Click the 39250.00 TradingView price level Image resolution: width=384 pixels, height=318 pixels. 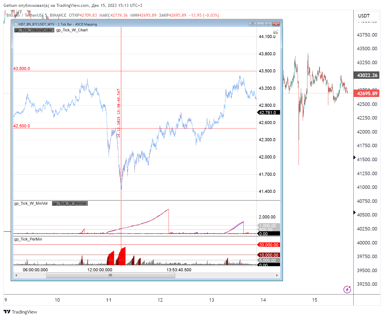tap(367, 284)
